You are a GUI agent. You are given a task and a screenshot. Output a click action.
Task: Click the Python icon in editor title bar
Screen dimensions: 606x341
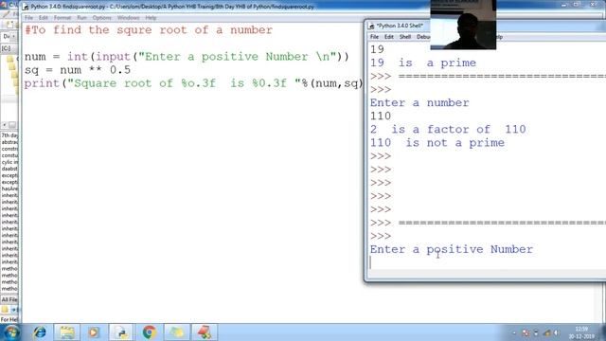(x=26, y=7)
